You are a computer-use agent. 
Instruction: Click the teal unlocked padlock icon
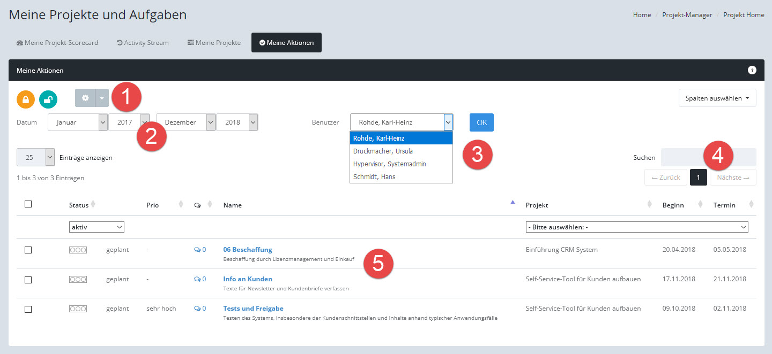[48, 99]
